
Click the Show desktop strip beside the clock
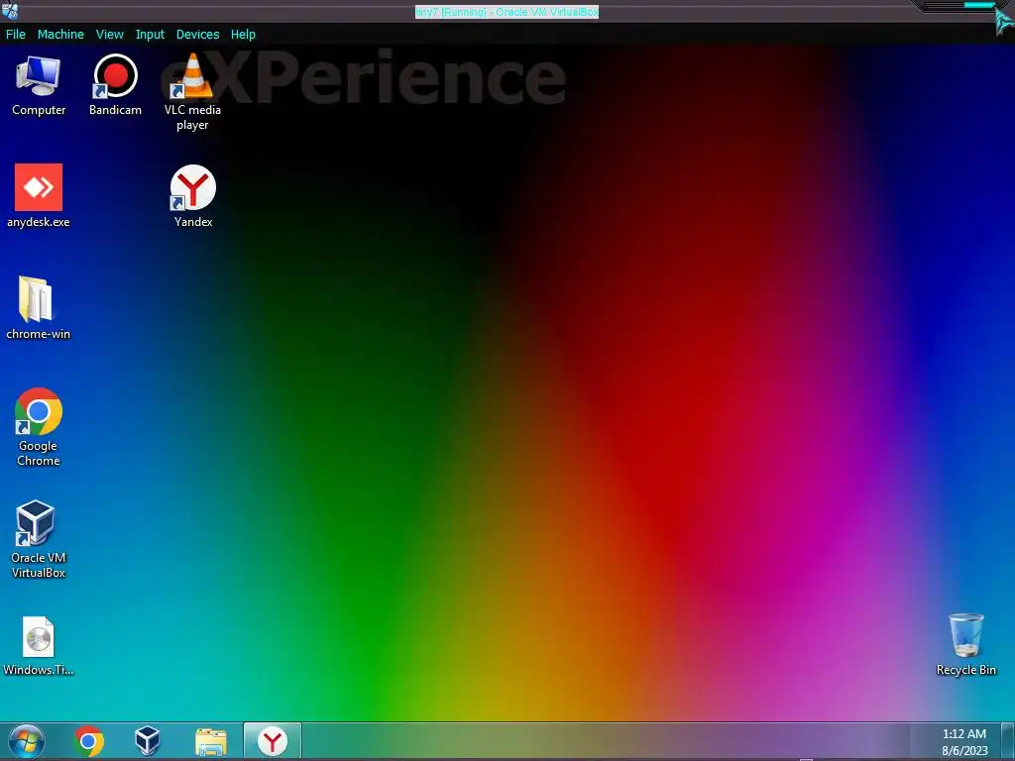click(x=1008, y=741)
